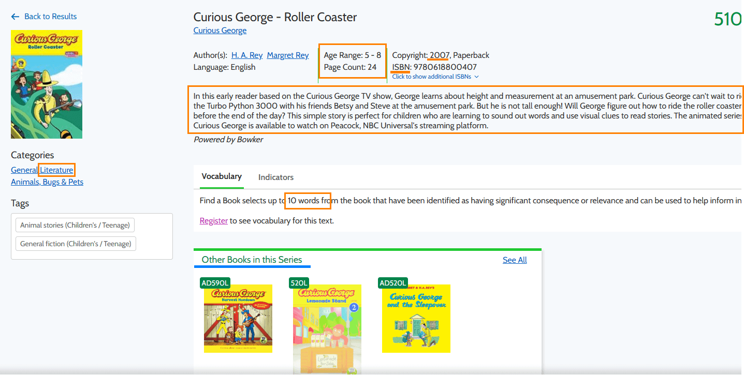Click the Categories heading
The height and width of the screenshot is (375, 744).
click(32, 155)
